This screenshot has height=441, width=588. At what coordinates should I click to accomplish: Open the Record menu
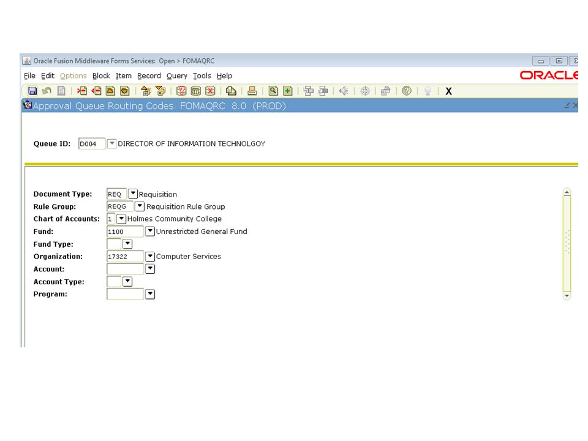click(149, 76)
